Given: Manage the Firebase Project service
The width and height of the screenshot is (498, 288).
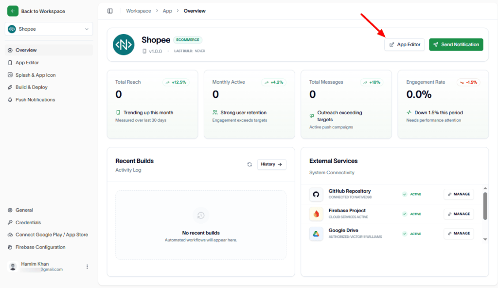Looking at the screenshot, I should click(459, 214).
